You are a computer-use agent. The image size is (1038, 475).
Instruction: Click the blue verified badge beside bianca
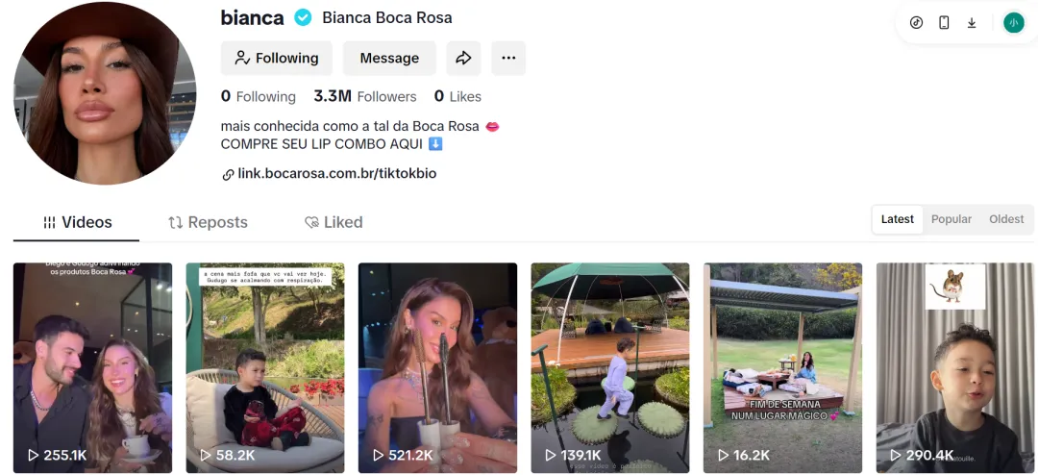tap(303, 17)
